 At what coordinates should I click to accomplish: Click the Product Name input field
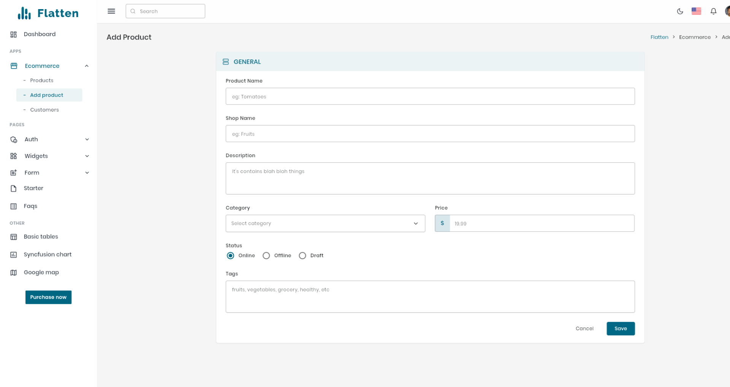[x=430, y=96]
